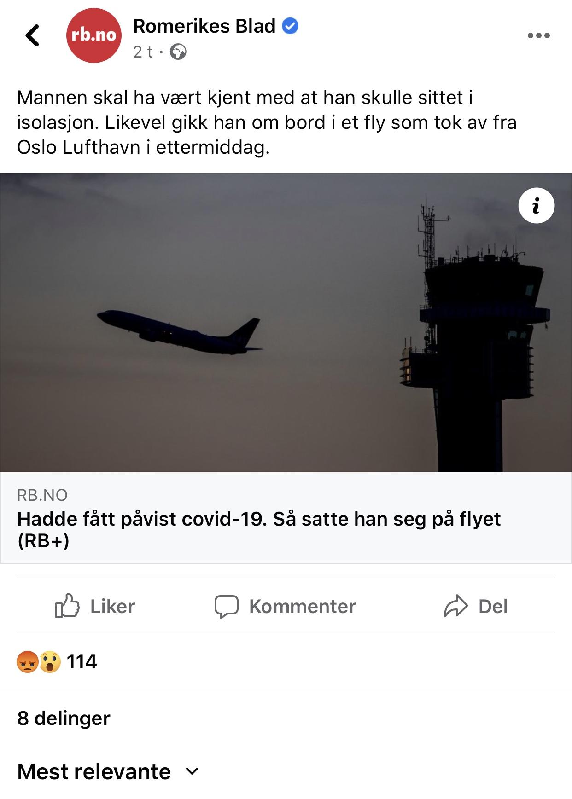The image size is (572, 799).
Task: Open the three-dot post options menu
Action: tap(538, 35)
